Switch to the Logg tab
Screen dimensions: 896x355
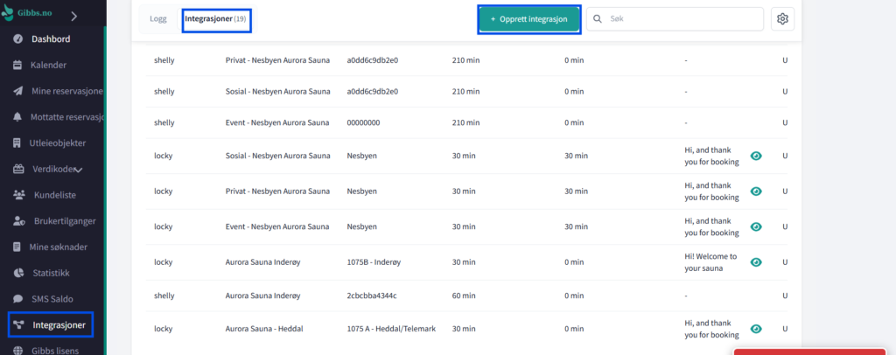(158, 19)
